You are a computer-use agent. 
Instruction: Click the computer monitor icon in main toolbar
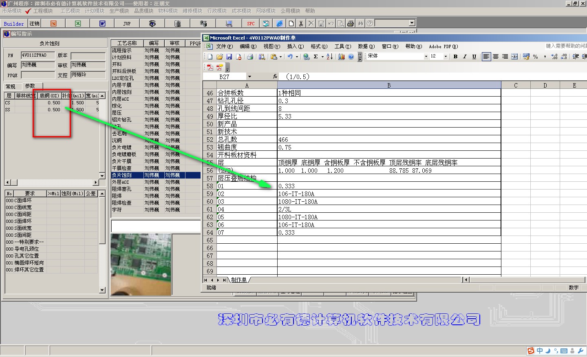pyautogui.click(x=229, y=24)
